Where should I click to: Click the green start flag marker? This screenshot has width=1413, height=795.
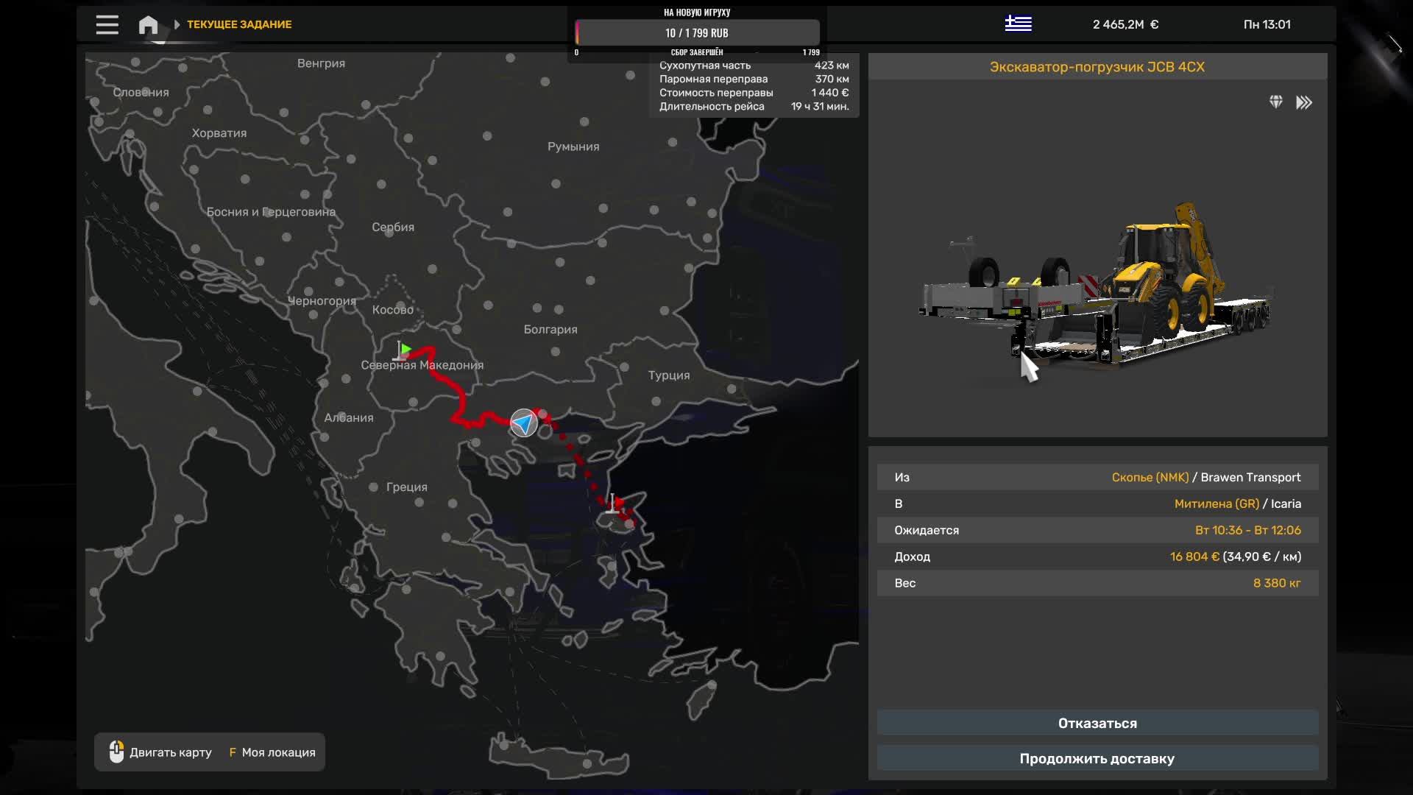coord(404,350)
